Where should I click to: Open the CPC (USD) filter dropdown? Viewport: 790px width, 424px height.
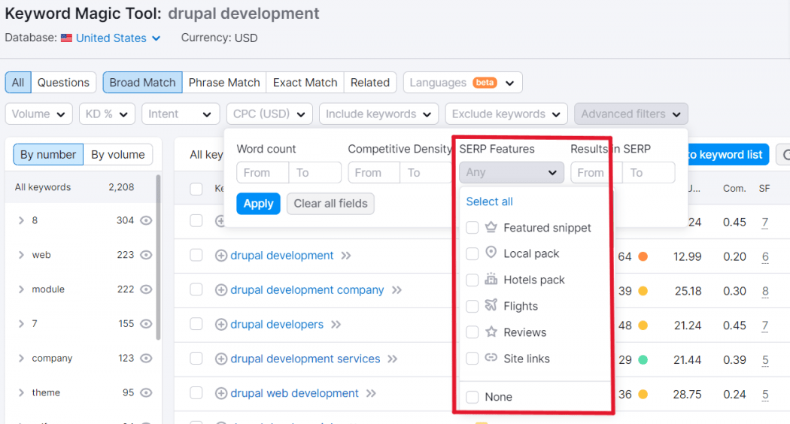pyautogui.click(x=269, y=114)
